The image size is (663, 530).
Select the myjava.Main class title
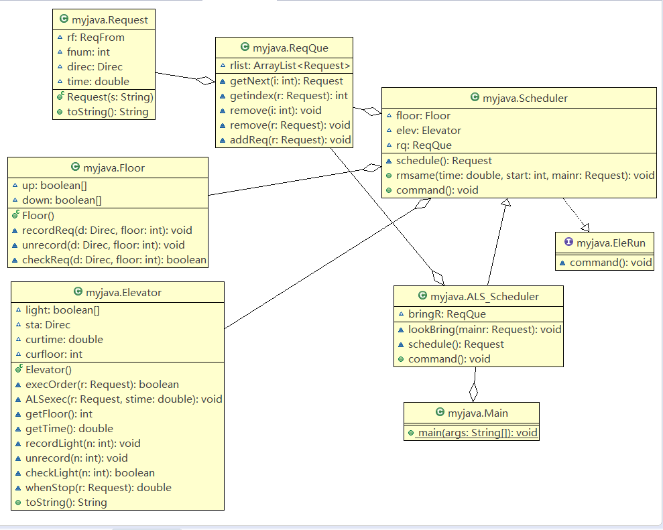coord(478,413)
